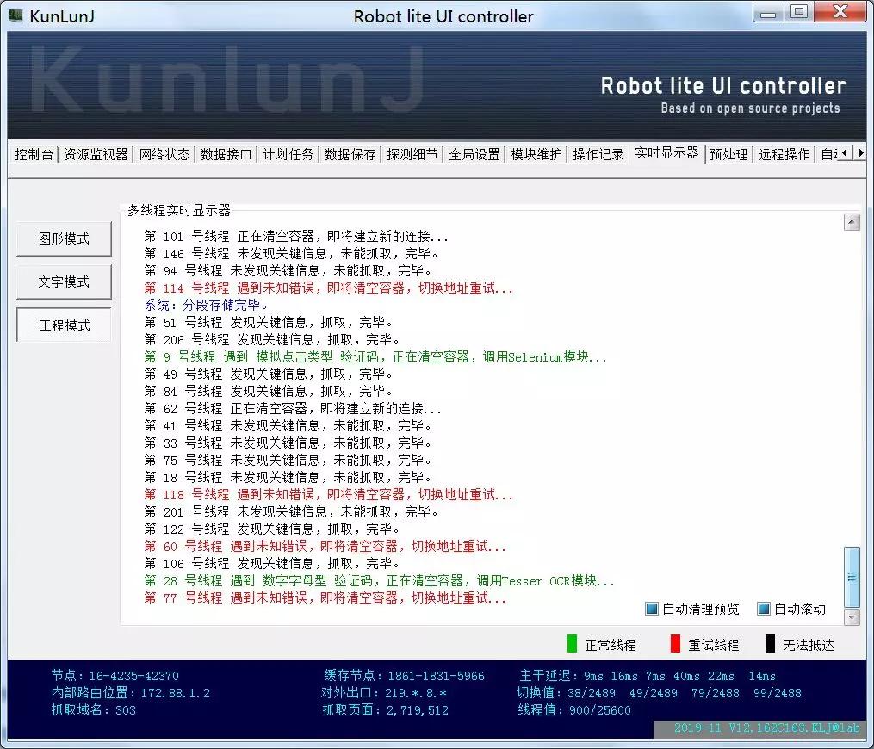Select 图形模式 on the left panel

tap(63, 238)
